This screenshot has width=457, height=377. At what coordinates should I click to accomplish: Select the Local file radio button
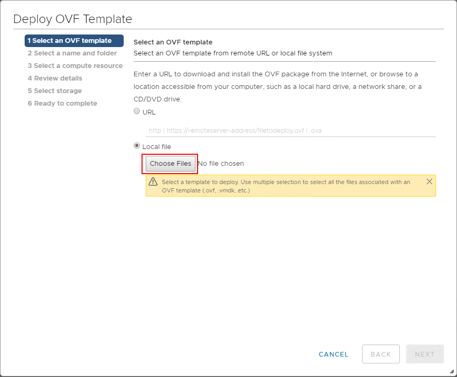click(x=137, y=146)
